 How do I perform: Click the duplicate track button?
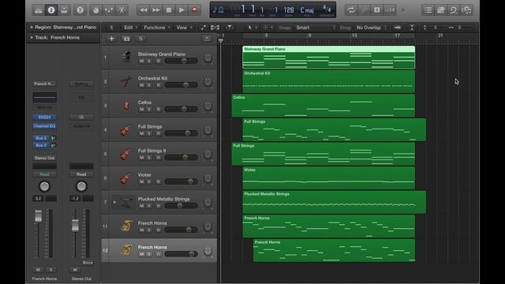click(126, 39)
